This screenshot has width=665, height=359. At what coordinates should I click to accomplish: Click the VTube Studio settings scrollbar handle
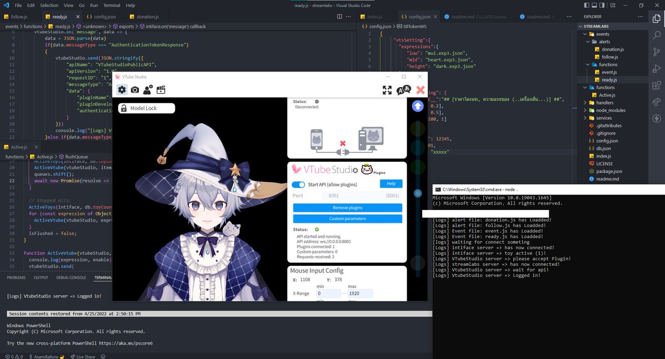click(418, 192)
